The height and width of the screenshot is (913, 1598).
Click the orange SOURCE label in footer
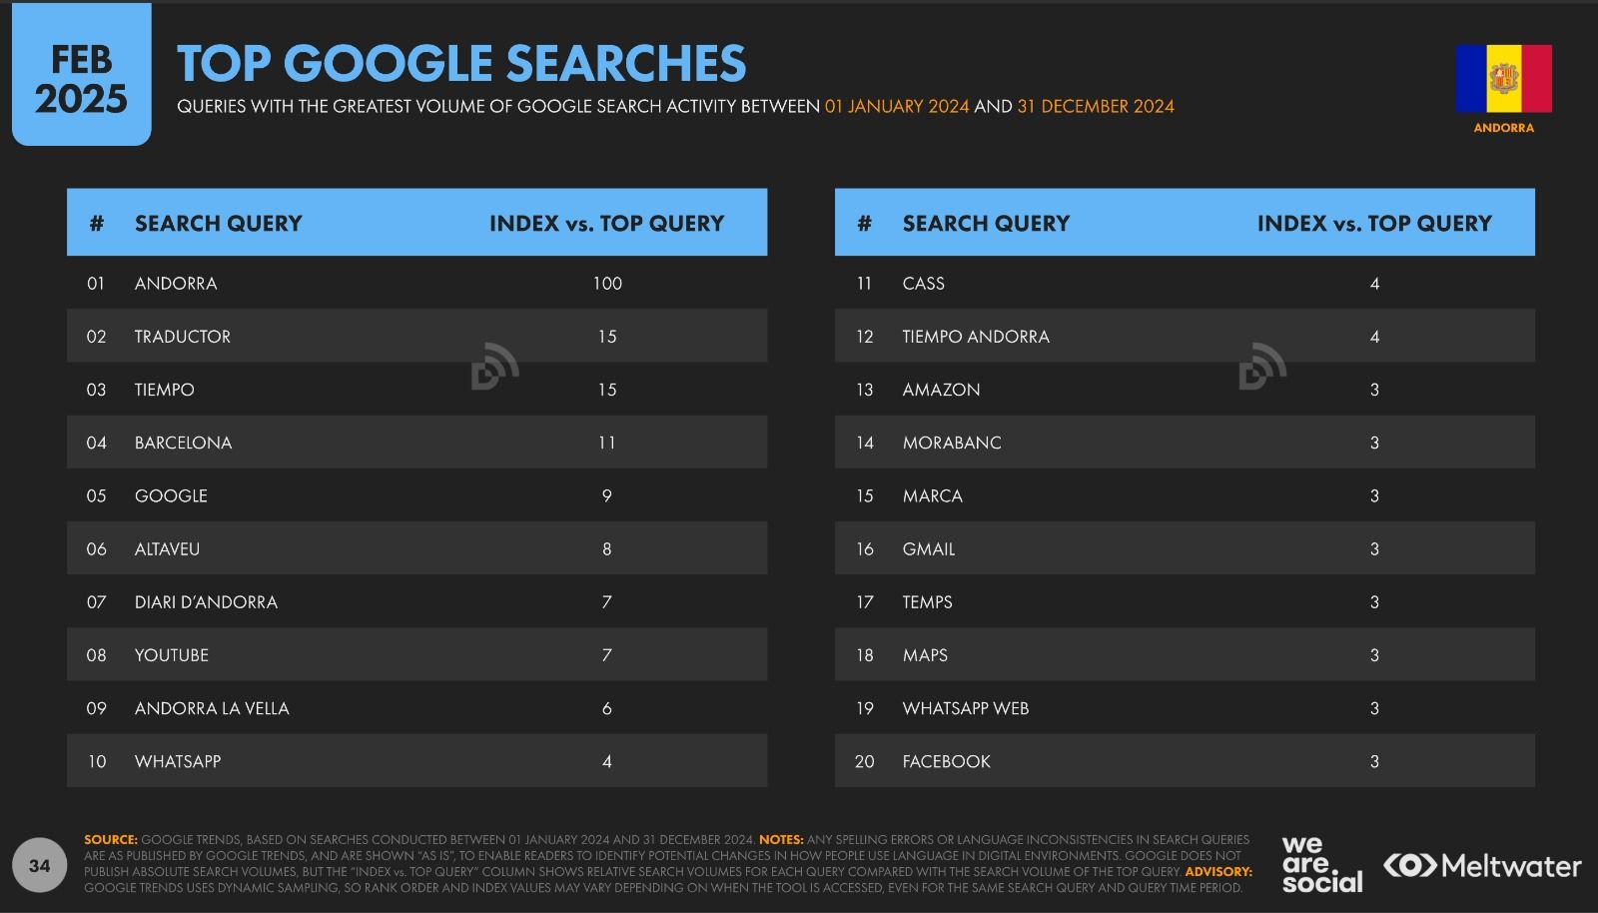110,840
